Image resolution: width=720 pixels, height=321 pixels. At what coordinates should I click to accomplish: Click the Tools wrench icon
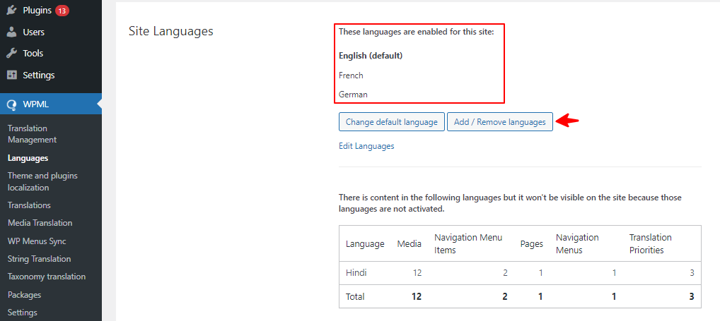[x=12, y=54]
